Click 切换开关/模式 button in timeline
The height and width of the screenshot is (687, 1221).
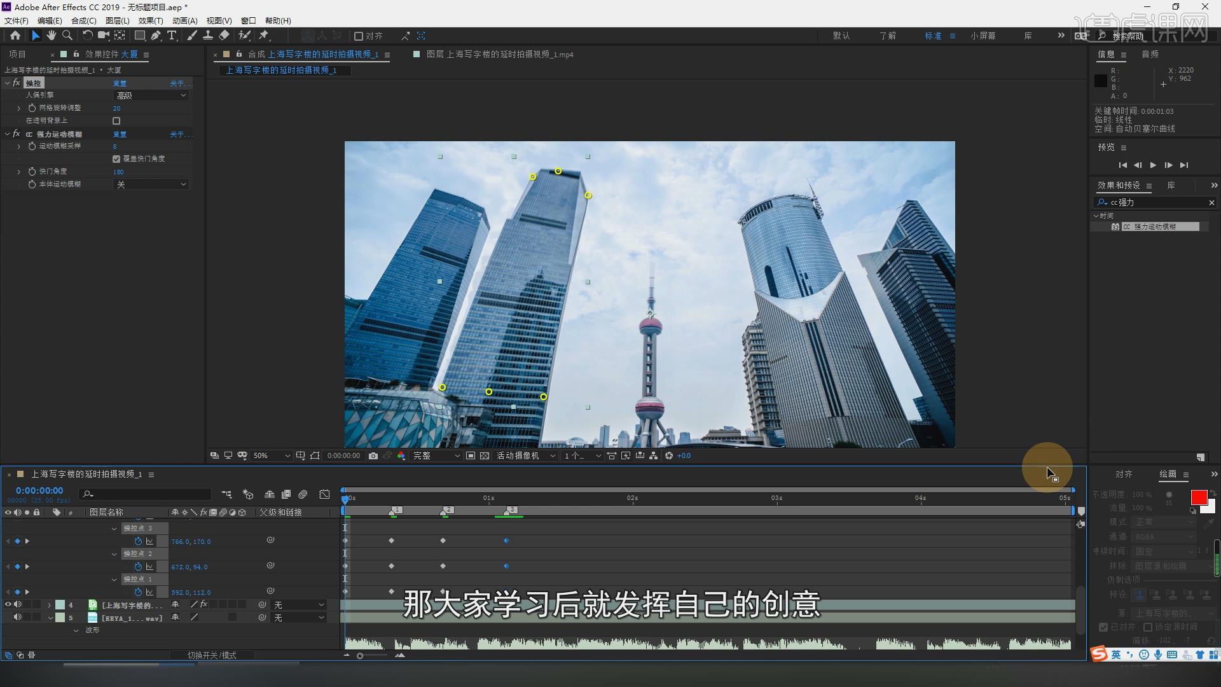pos(212,655)
